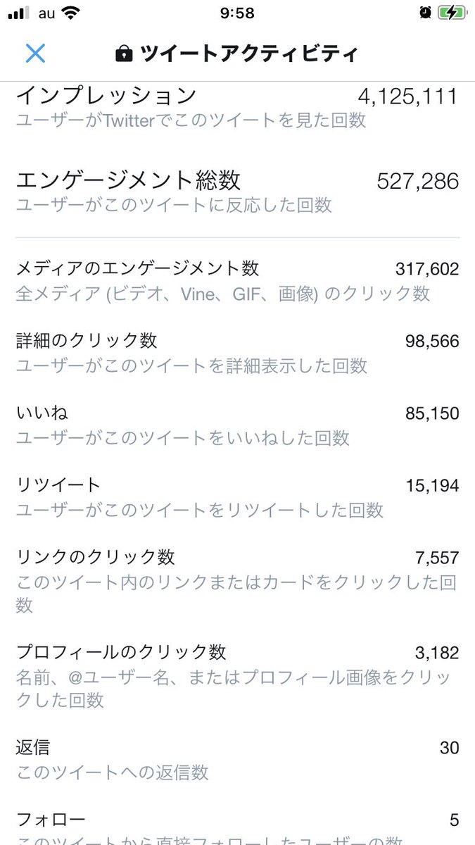The height and width of the screenshot is (845, 475).
Task: Tap the charging battery icon
Action: coord(451,13)
